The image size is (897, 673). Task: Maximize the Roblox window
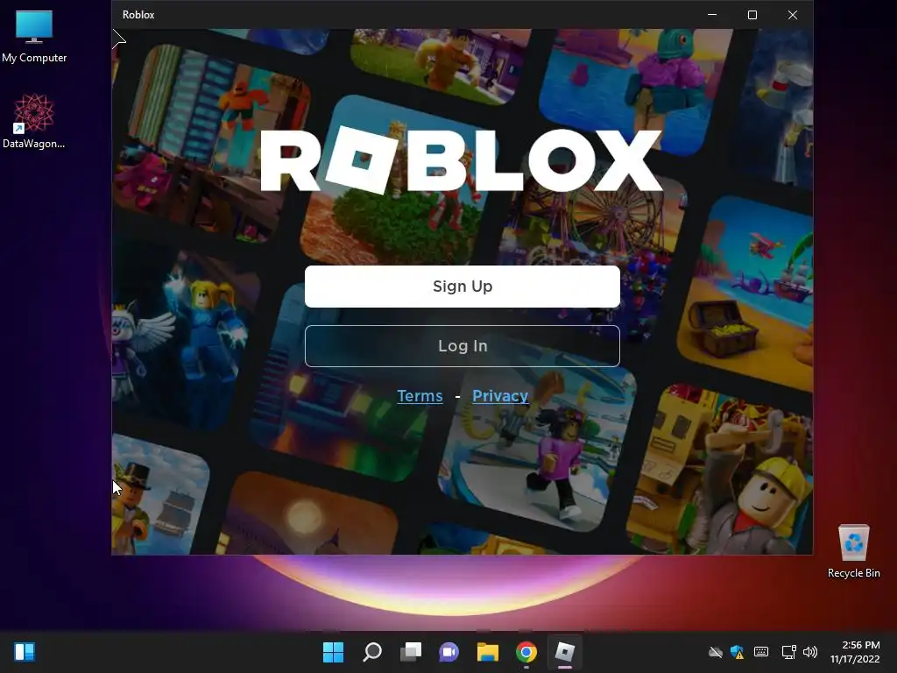coord(752,15)
